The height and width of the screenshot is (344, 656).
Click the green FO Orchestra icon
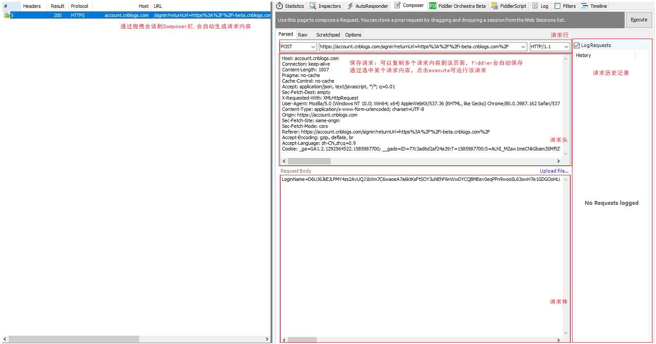pyautogui.click(x=432, y=6)
